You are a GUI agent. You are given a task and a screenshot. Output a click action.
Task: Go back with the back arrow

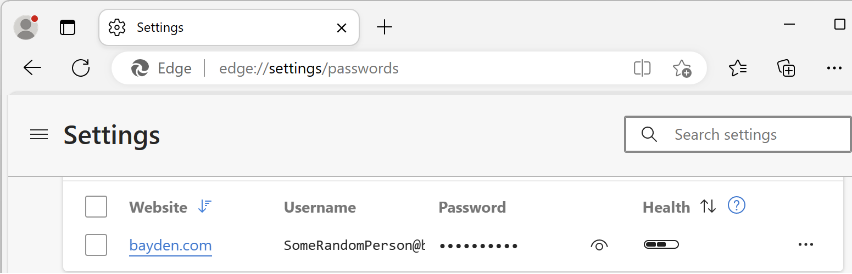(32, 68)
